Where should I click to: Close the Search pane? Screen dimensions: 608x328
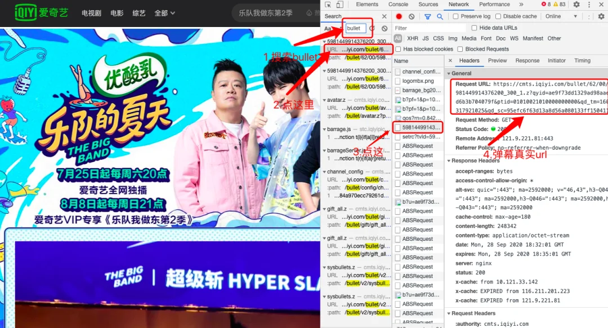(385, 16)
